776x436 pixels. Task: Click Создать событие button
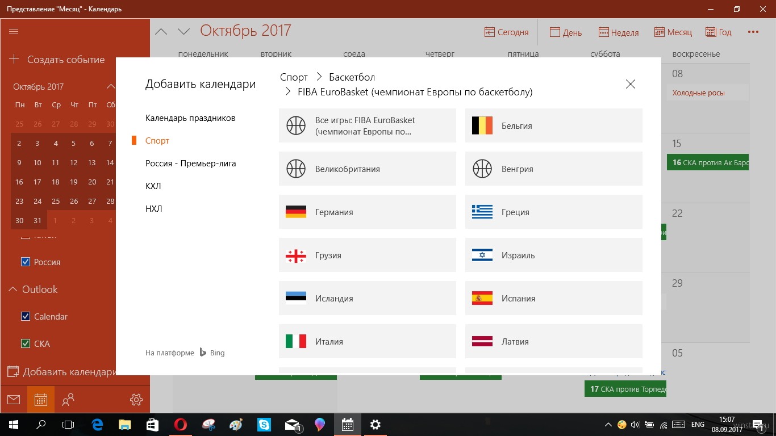66,60
